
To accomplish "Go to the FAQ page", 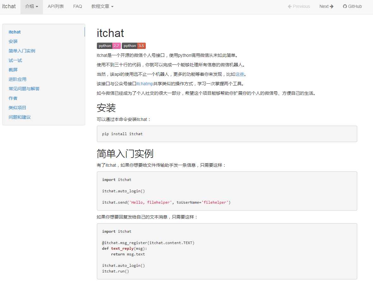I will (78, 6).
